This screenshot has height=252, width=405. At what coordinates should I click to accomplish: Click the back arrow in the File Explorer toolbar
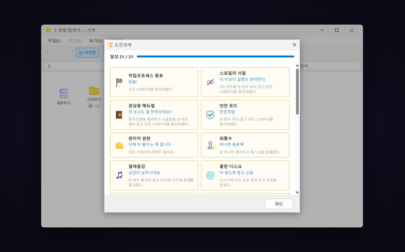pyautogui.click(x=48, y=53)
